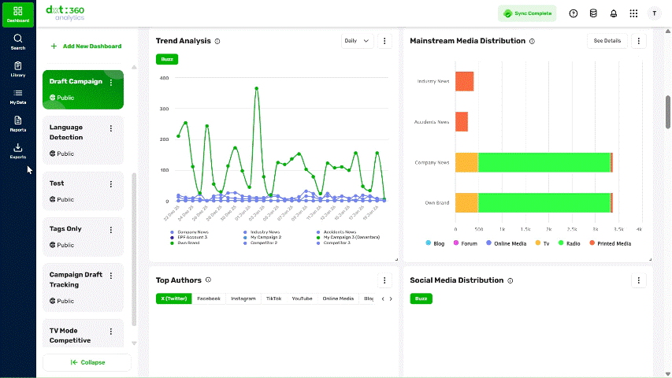The image size is (672, 378).
Task: Open notifications bell
Action: point(613,13)
